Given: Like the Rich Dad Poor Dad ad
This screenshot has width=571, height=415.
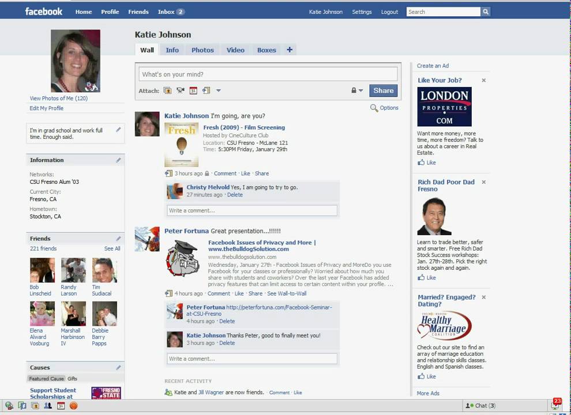Looking at the screenshot, I should [426, 277].
